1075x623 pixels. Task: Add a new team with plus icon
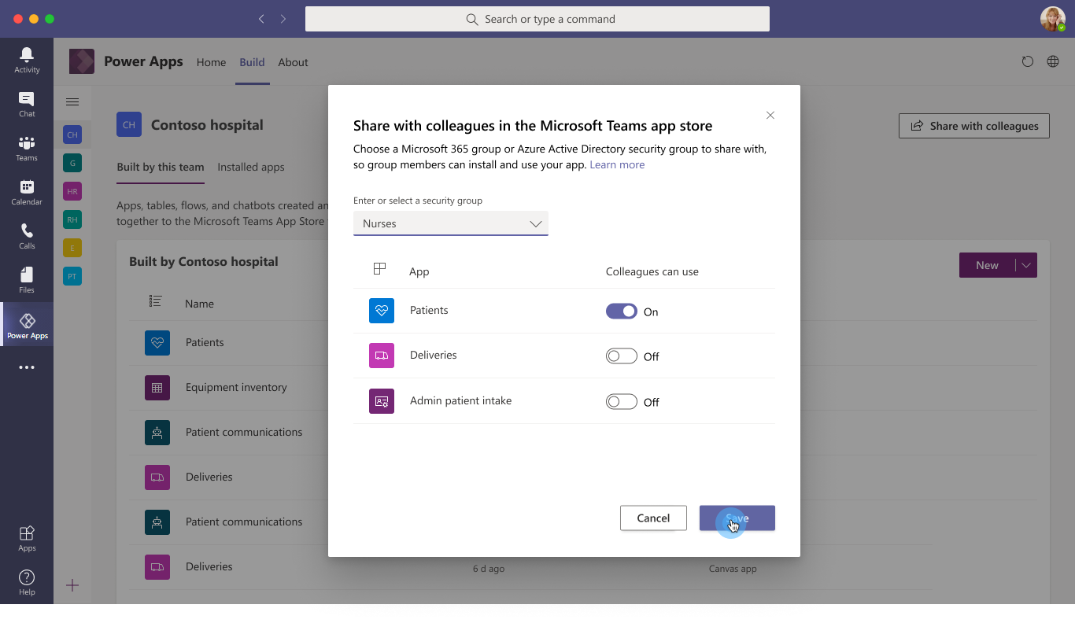click(x=72, y=585)
